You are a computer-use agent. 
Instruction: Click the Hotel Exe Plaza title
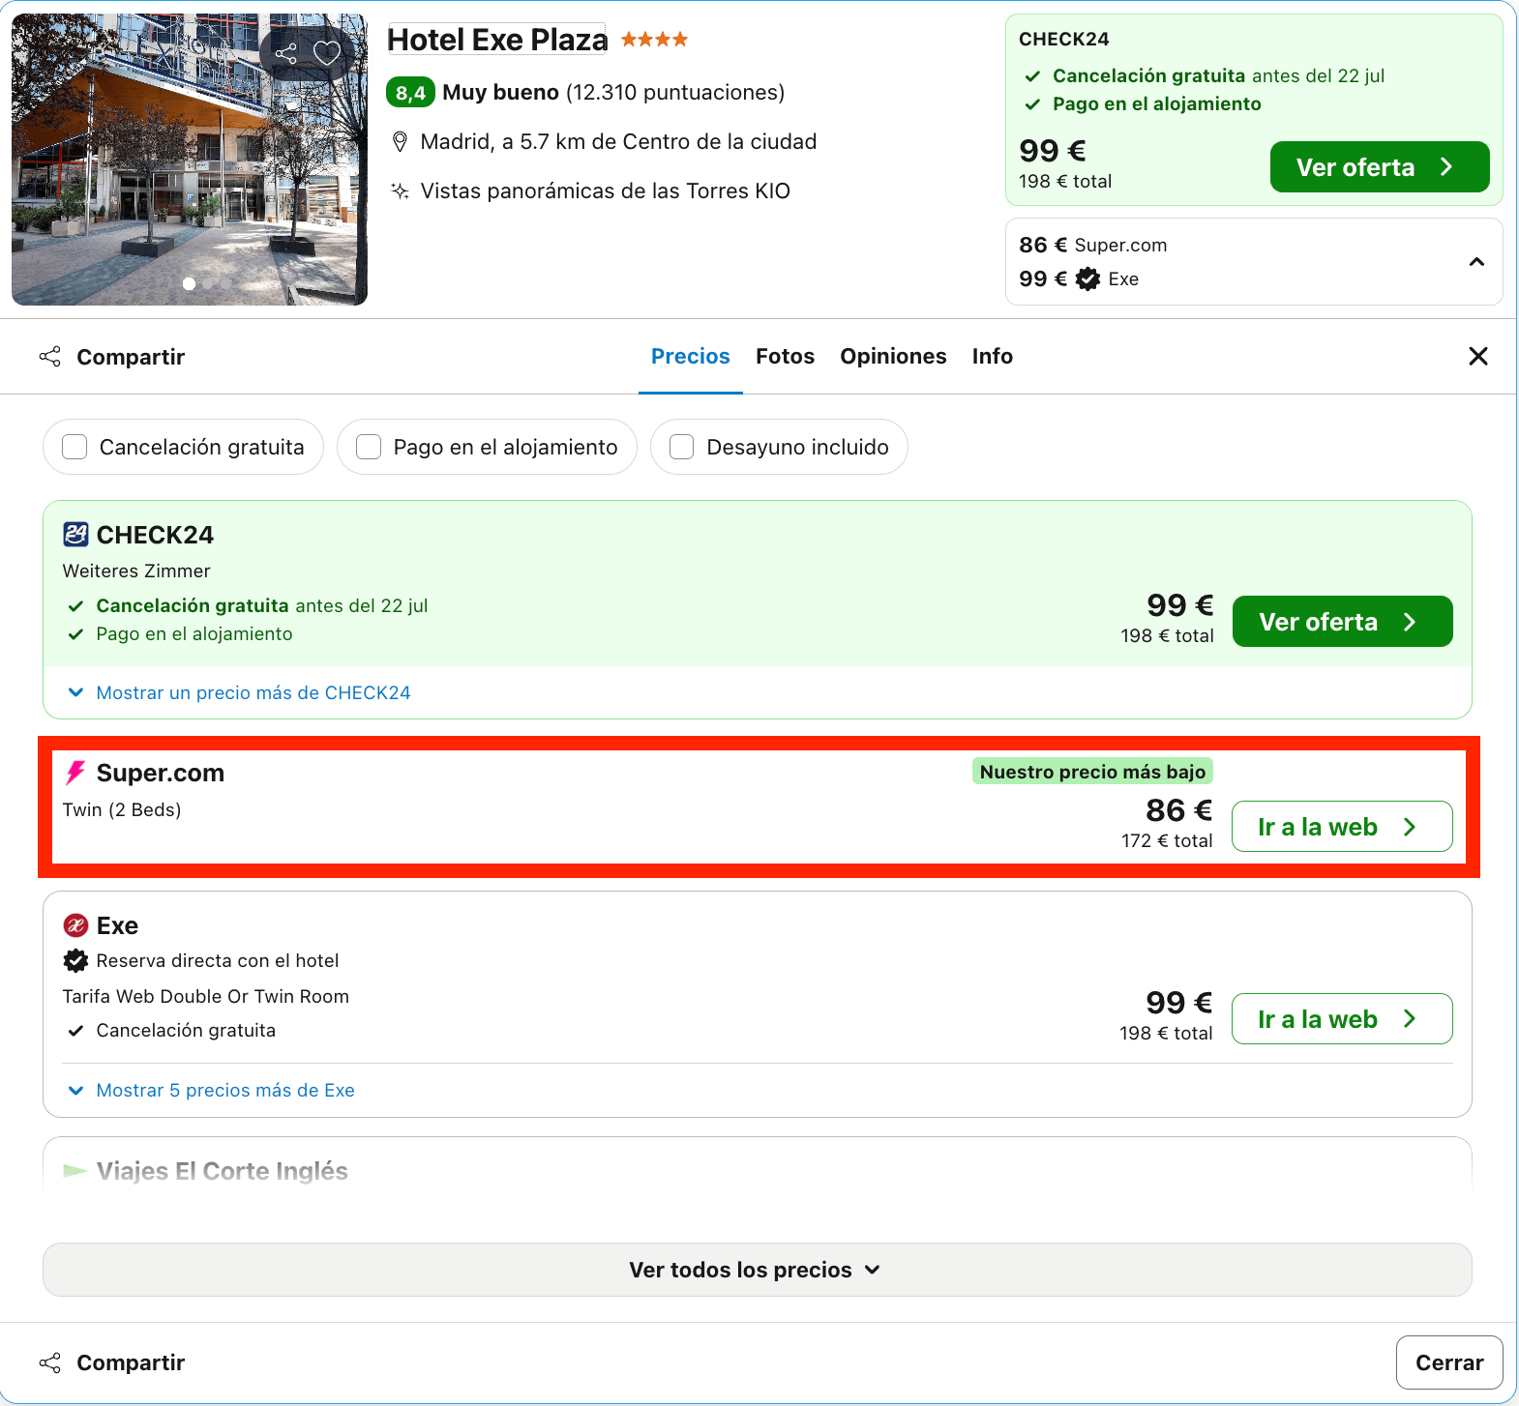click(497, 40)
